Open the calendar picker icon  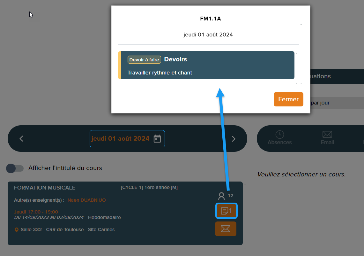coord(157,139)
